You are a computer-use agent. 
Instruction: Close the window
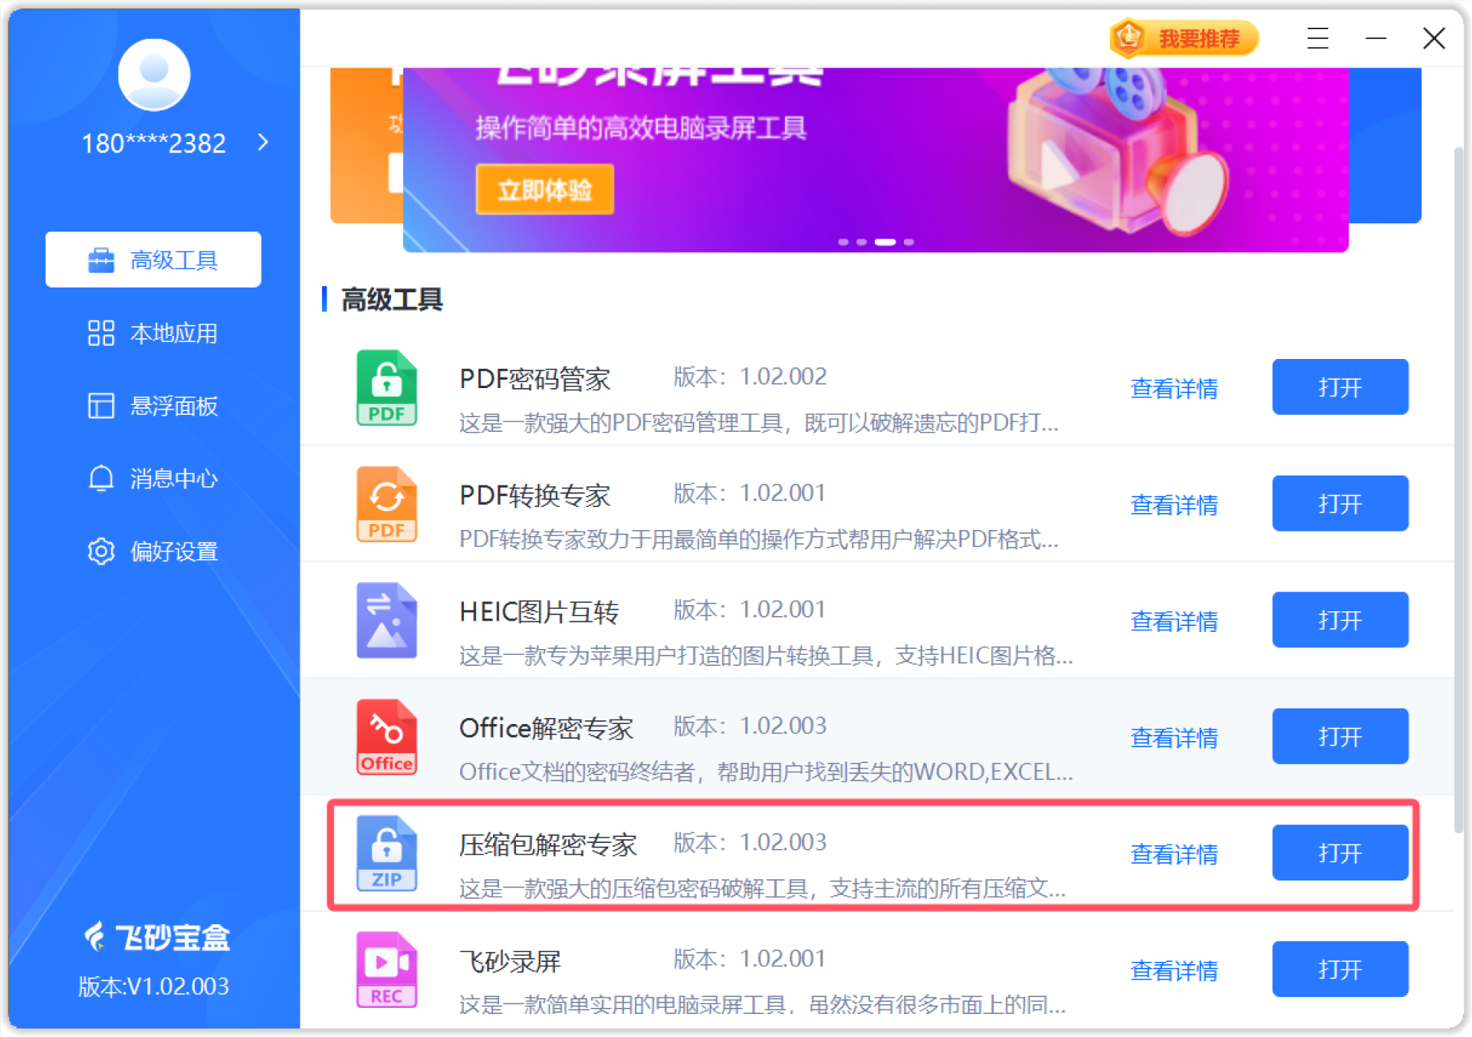[x=1434, y=38]
